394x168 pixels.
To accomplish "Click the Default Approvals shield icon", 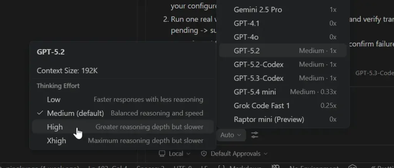I will [x=204, y=154].
